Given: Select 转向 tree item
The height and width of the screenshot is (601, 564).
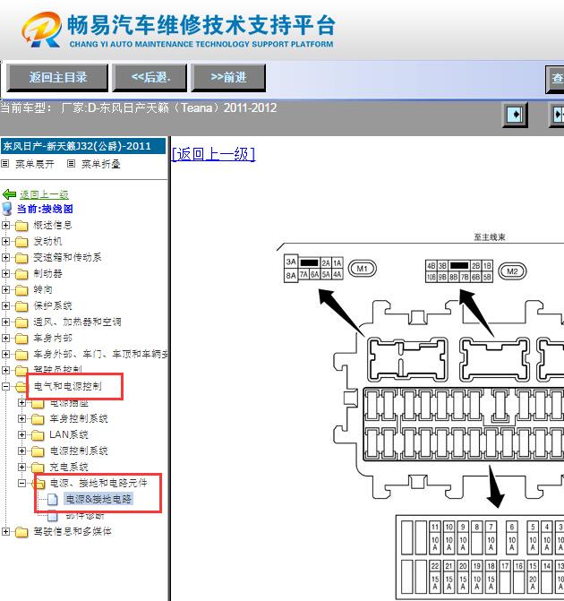Looking at the screenshot, I should point(43,289).
